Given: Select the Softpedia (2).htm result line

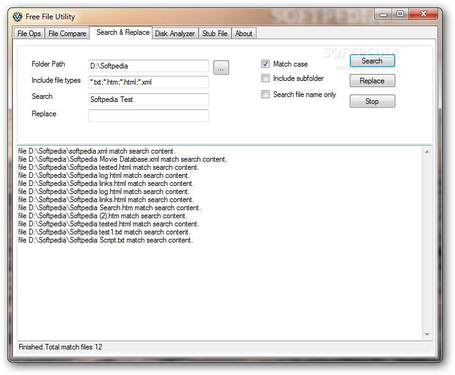Looking at the screenshot, I should [103, 216].
